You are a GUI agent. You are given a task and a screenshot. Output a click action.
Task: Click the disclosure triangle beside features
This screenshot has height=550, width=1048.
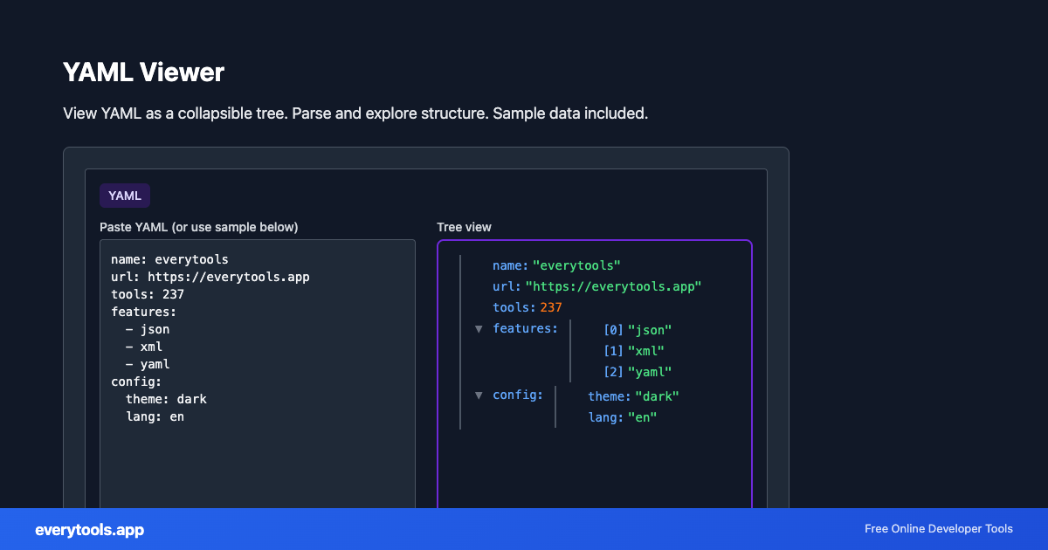pyautogui.click(x=479, y=328)
